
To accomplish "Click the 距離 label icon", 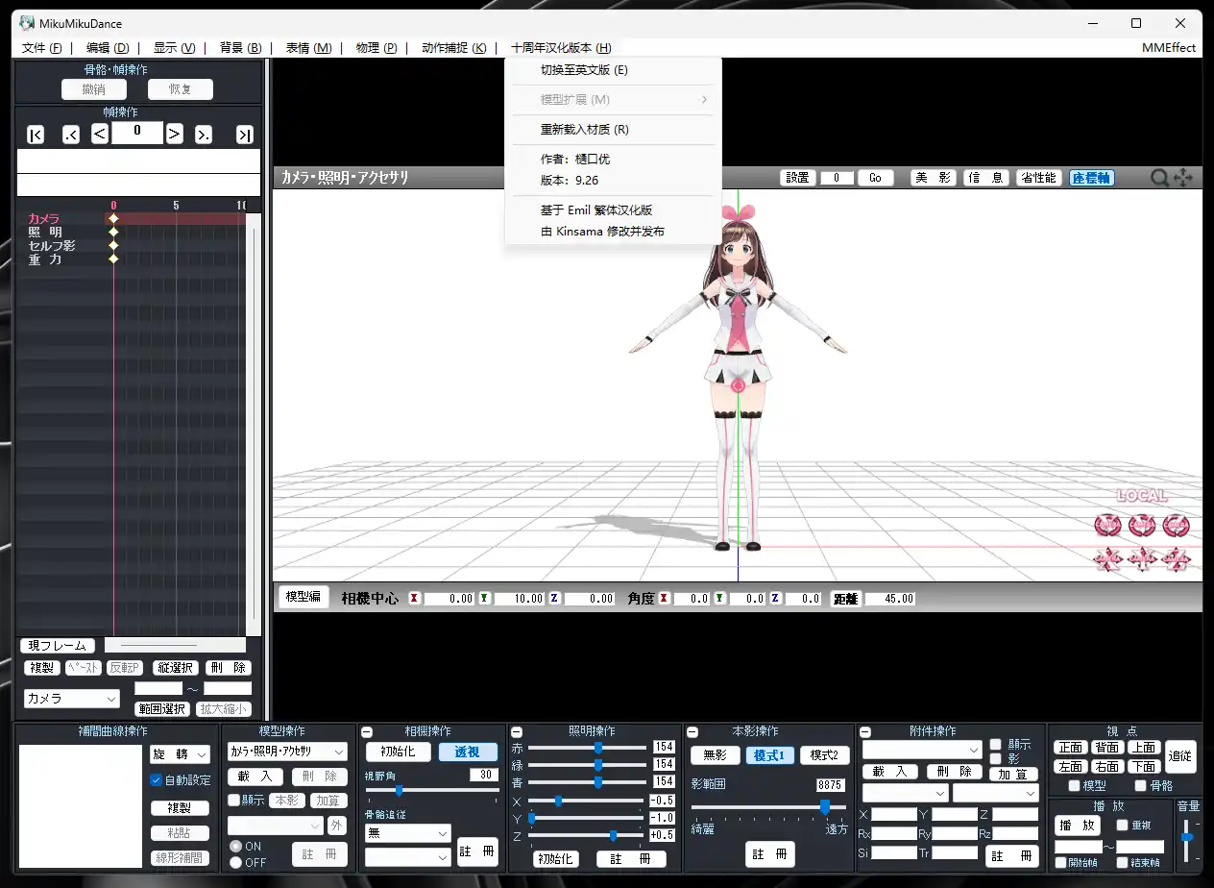I will 846,598.
